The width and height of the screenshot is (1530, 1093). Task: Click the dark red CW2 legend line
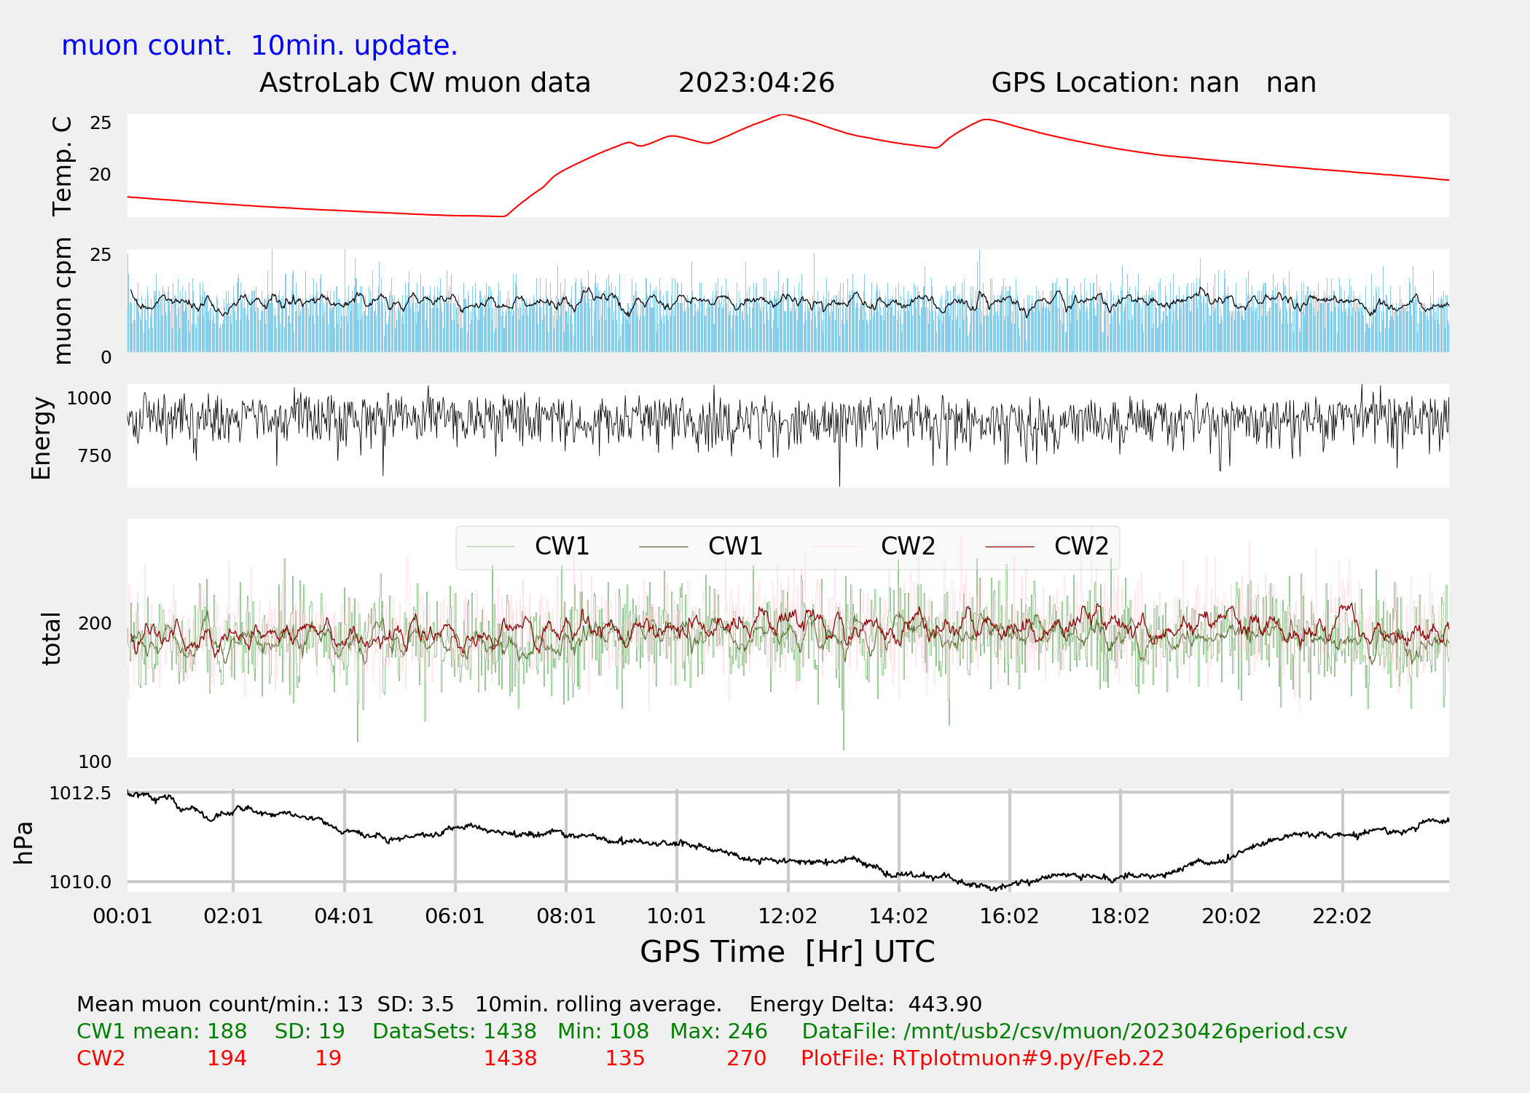1009,546
